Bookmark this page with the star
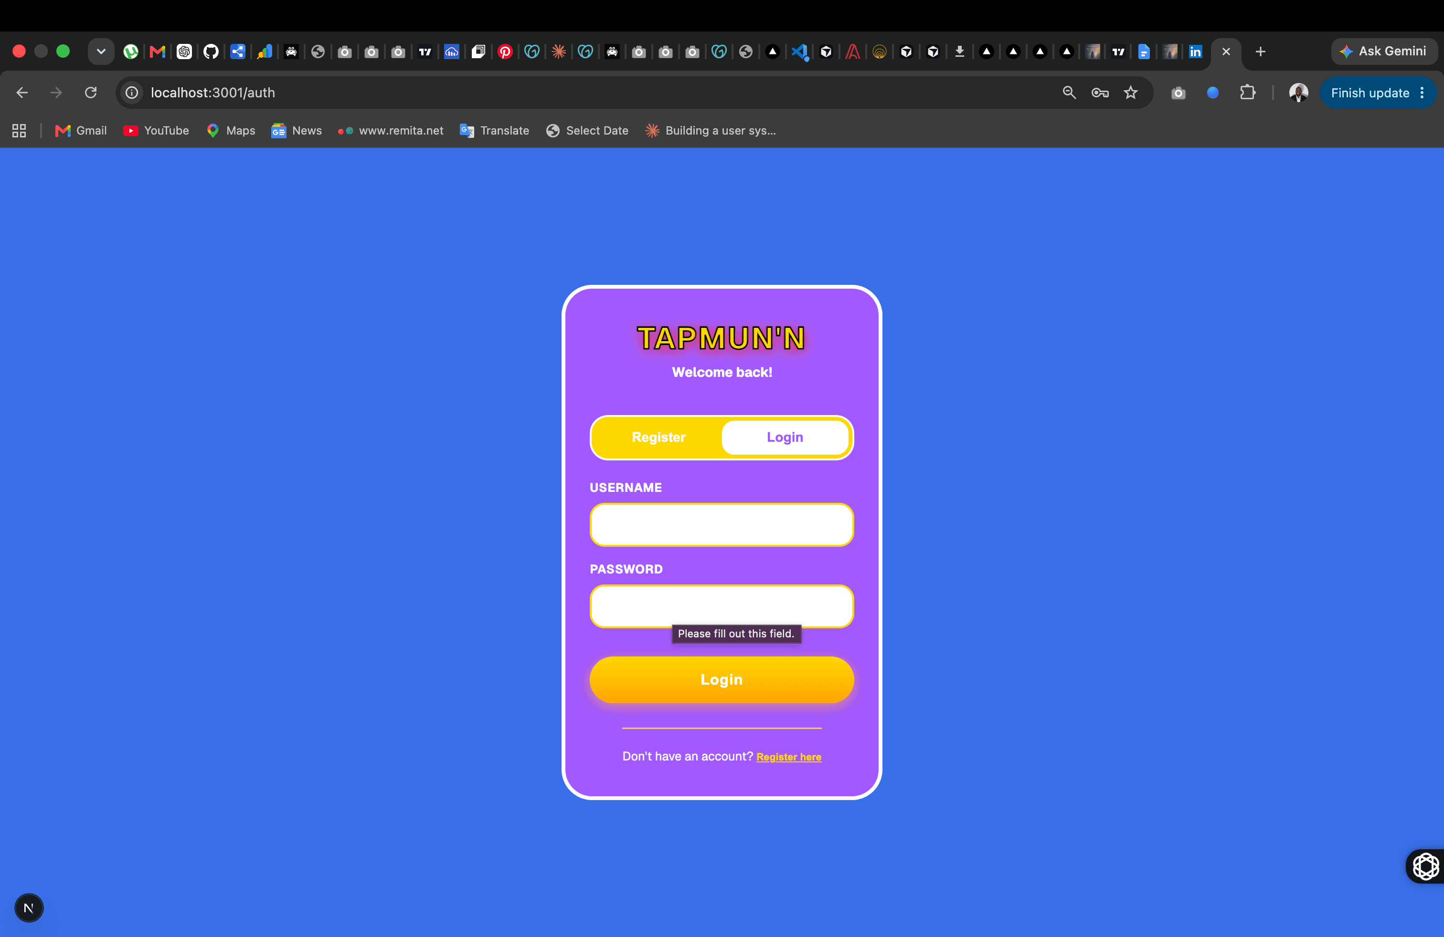Image resolution: width=1444 pixels, height=937 pixels. pos(1130,93)
